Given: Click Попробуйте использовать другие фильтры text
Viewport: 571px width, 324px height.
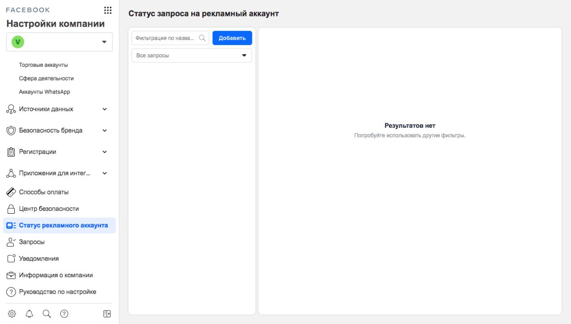Looking at the screenshot, I should [x=410, y=135].
